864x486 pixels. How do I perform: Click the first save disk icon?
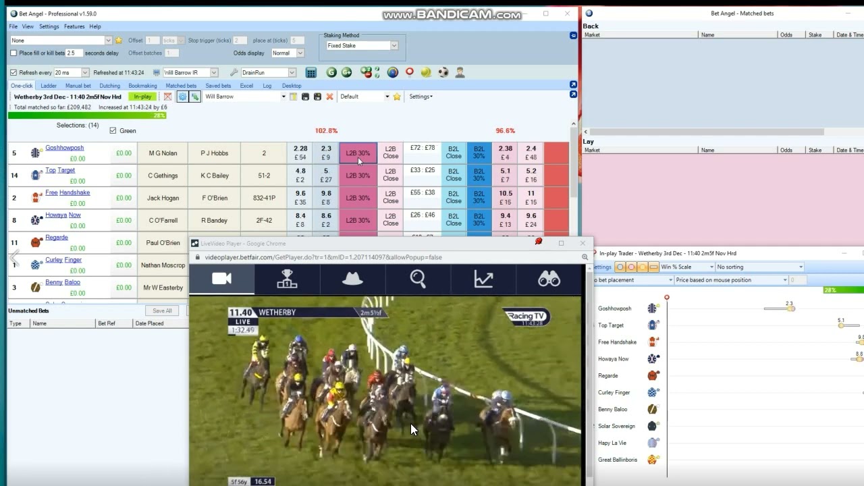305,97
